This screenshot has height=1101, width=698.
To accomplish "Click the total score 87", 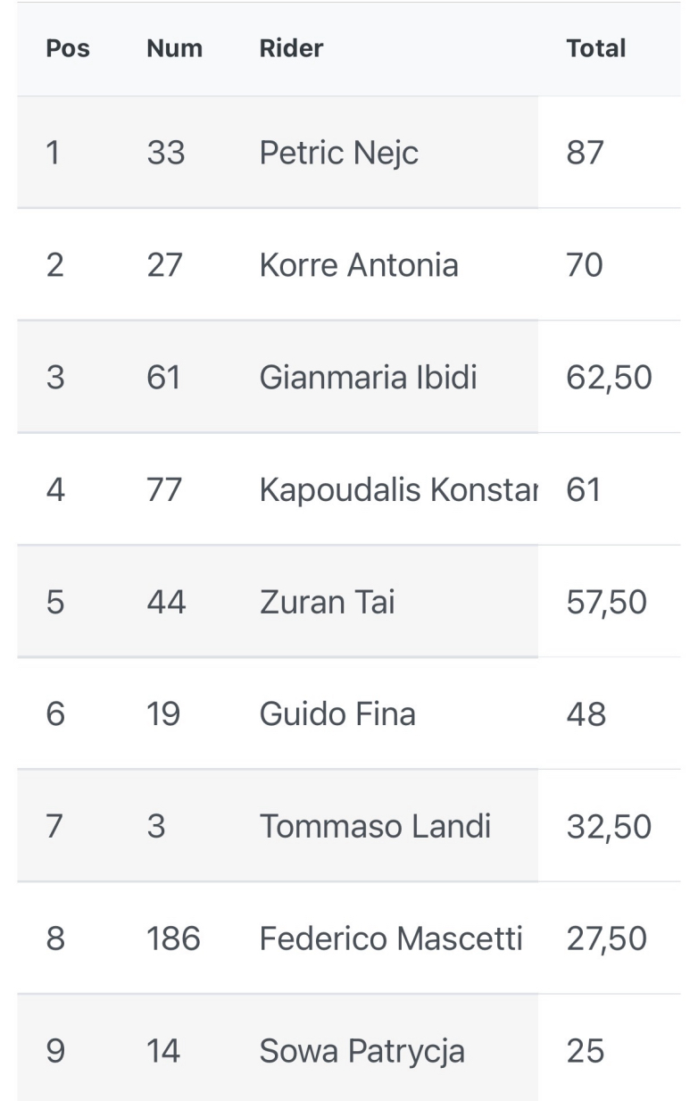I will pos(585,154).
